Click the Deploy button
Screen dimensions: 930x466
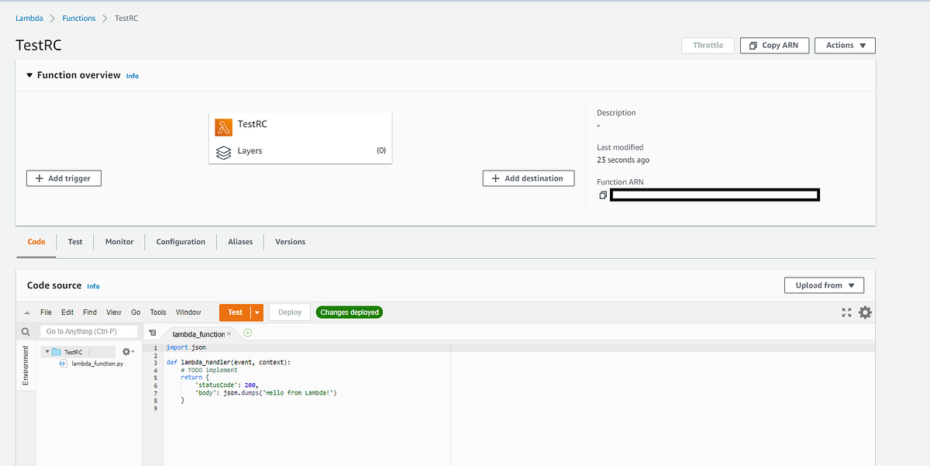pos(290,312)
